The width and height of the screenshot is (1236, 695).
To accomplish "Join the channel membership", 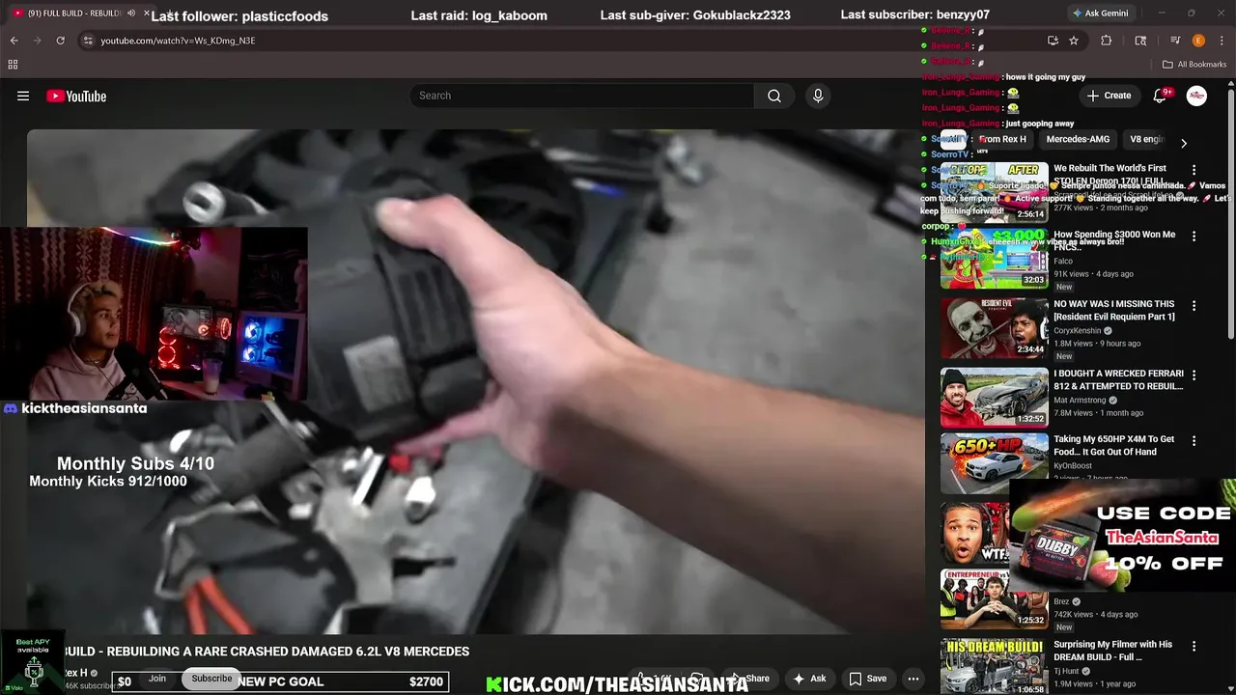I will [157, 679].
